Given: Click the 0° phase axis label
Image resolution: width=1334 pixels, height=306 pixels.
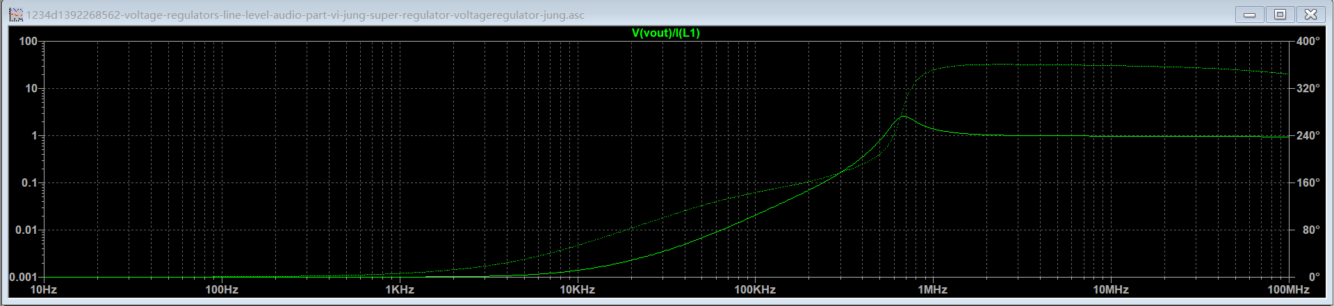Looking at the screenshot, I should (1314, 277).
